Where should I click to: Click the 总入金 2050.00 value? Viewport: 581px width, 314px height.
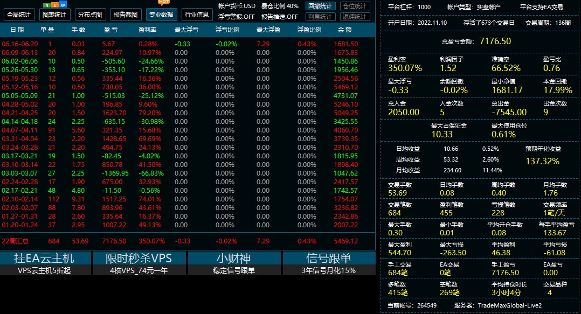click(404, 112)
